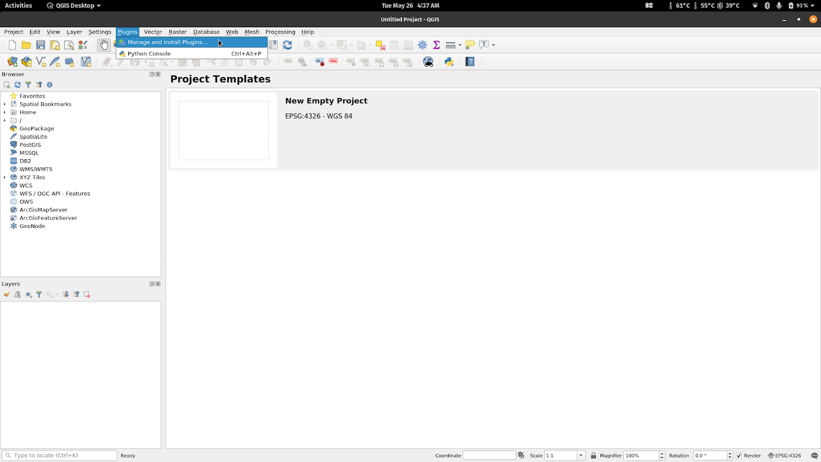Click New GeoPackage Layer icon
Screen dimensions: 821x462
tap(27, 62)
